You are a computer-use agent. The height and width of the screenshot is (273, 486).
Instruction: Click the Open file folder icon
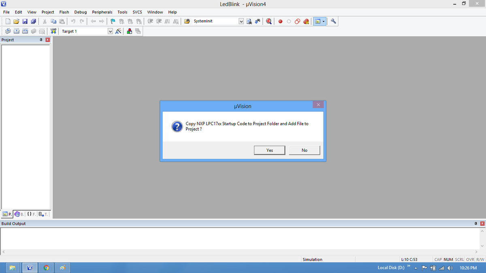pos(16,21)
